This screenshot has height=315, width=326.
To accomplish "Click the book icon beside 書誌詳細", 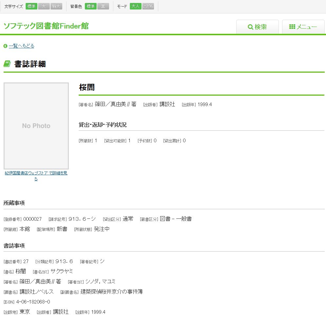I will click(7, 64).
